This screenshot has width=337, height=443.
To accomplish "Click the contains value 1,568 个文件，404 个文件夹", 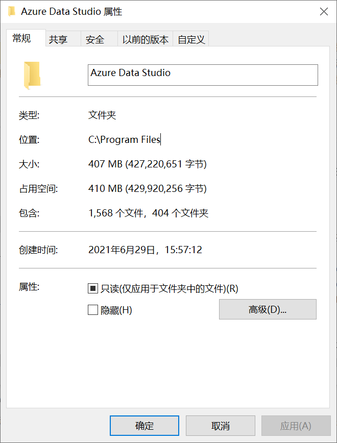I will 149,213.
